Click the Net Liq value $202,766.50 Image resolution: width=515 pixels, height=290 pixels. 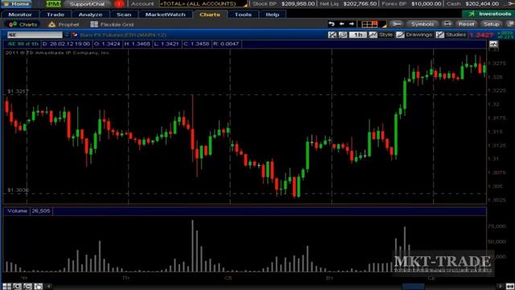(360, 4)
